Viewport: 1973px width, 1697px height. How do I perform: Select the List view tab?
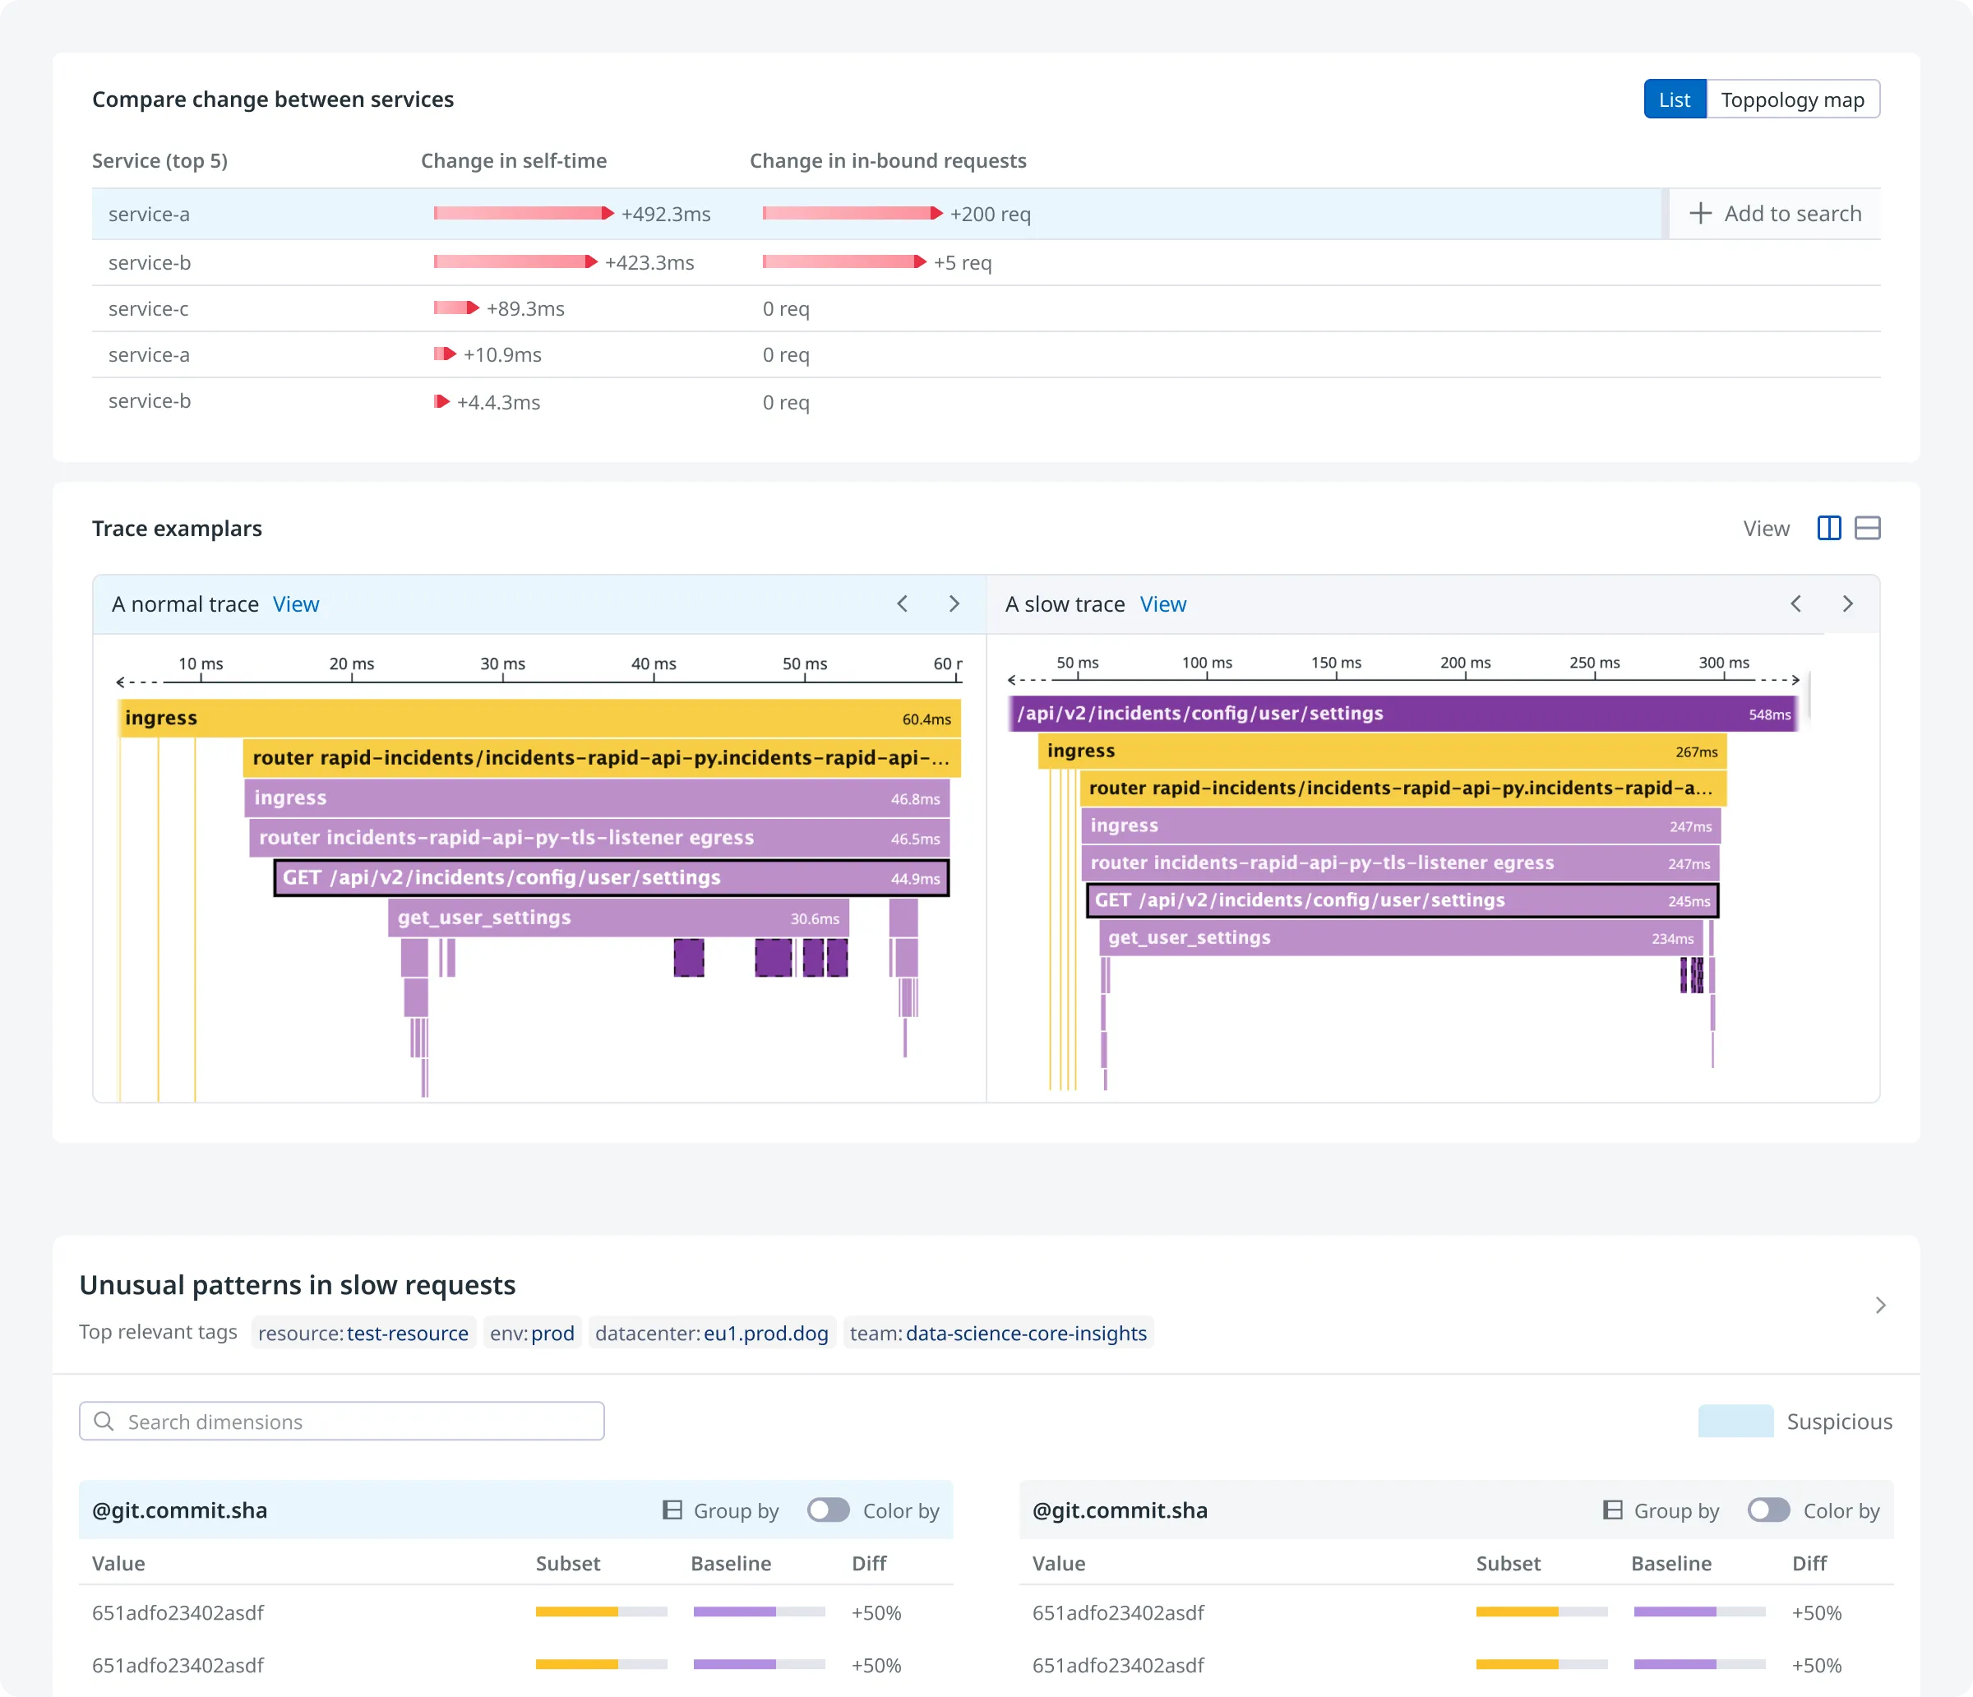point(1674,100)
